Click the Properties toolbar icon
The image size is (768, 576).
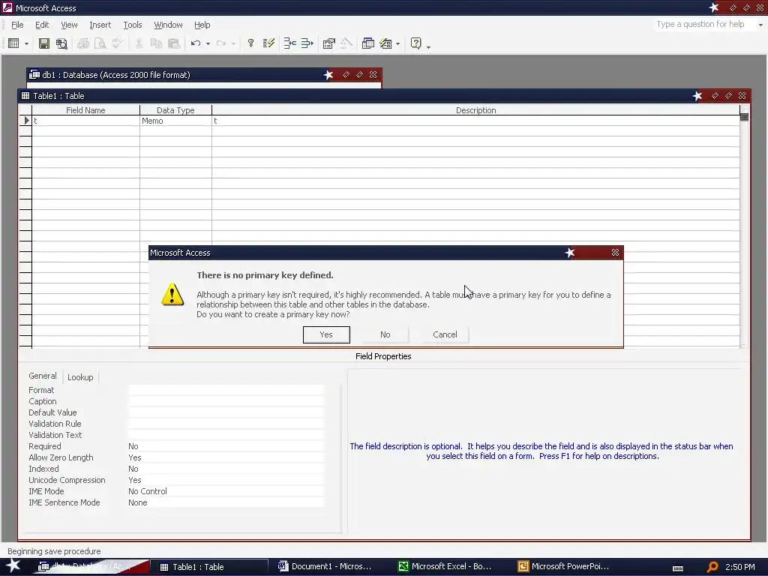pos(328,43)
